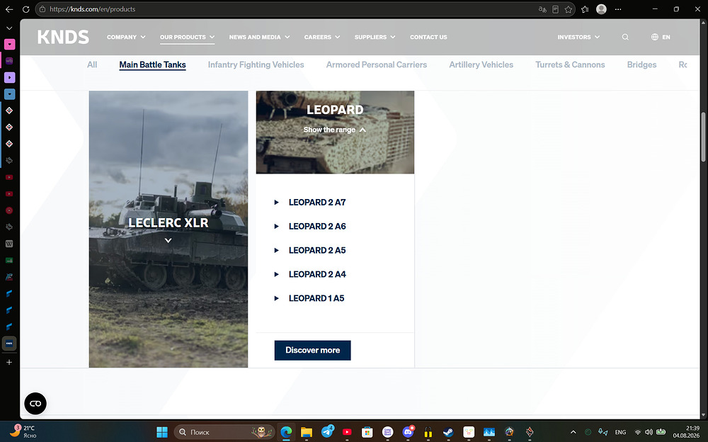The image size is (708, 442).
Task: Select the Armored Personal Carriers tab
Action: coord(377,64)
